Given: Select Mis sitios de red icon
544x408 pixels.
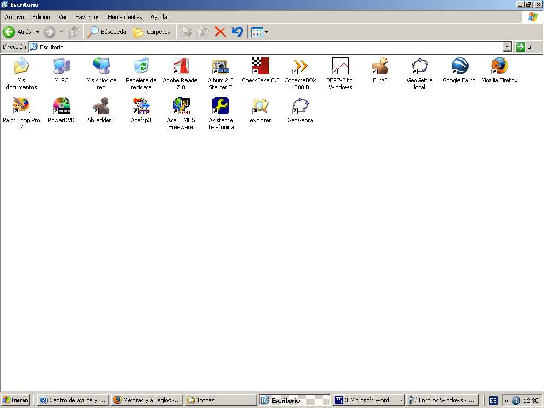Looking at the screenshot, I should 101,66.
